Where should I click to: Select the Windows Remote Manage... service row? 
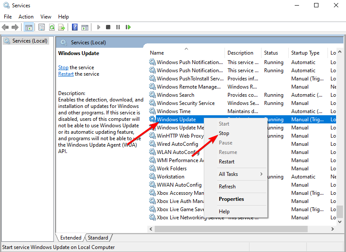tap(242, 87)
